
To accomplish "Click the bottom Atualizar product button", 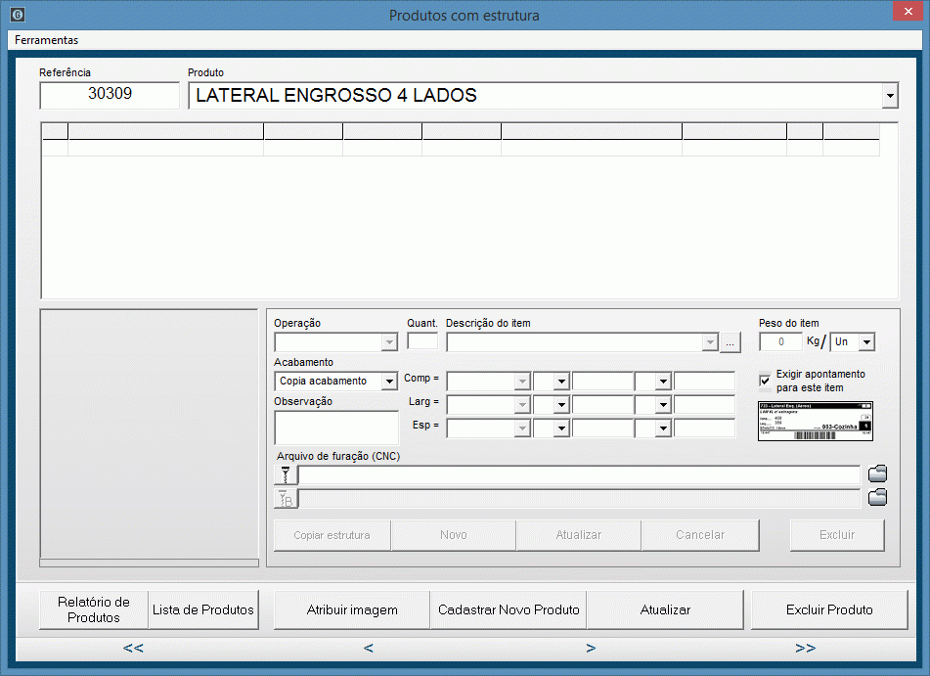I will (x=665, y=609).
